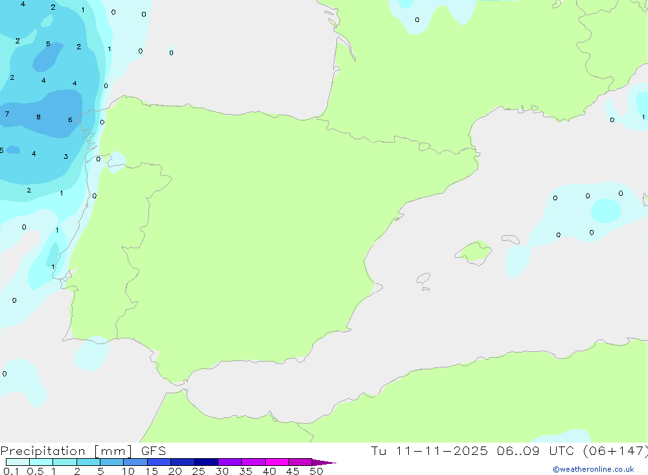The image size is (648, 475).
Task: Click the '0.1' legend scale label
Action: [11, 471]
